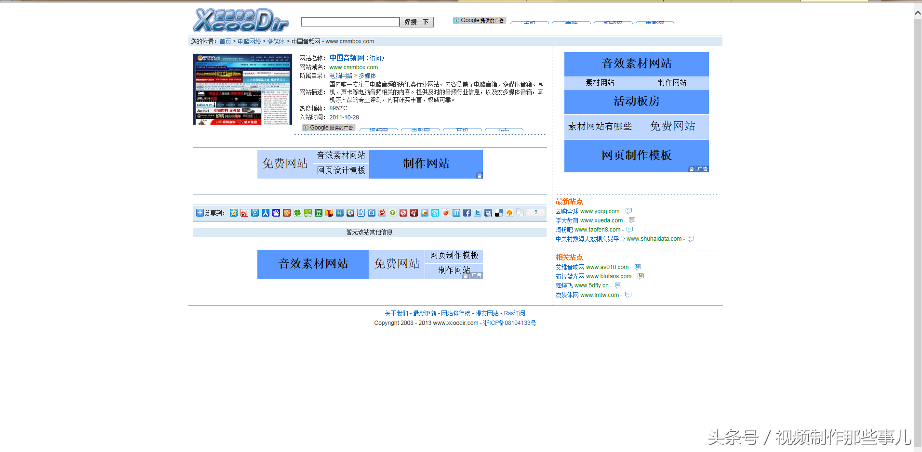Share via red apple icon
This screenshot has width=922, height=452.
click(446, 213)
